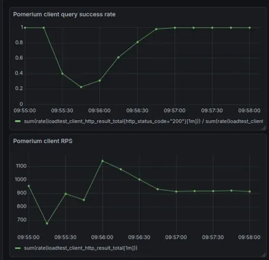Select the lowest RPS data point near 700
The width and height of the screenshot is (269, 260).
47,224
